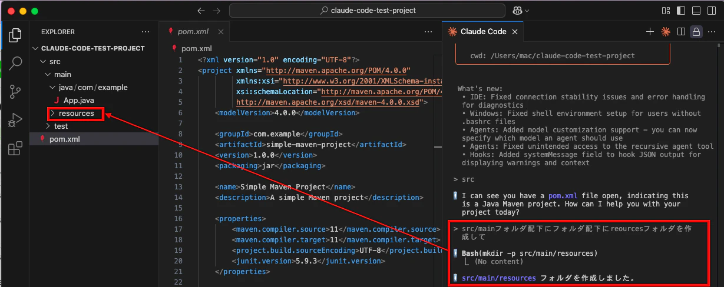Open the Explorer view in activity bar

pos(15,35)
